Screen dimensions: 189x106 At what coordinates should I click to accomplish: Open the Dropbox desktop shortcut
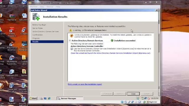point(12,3)
